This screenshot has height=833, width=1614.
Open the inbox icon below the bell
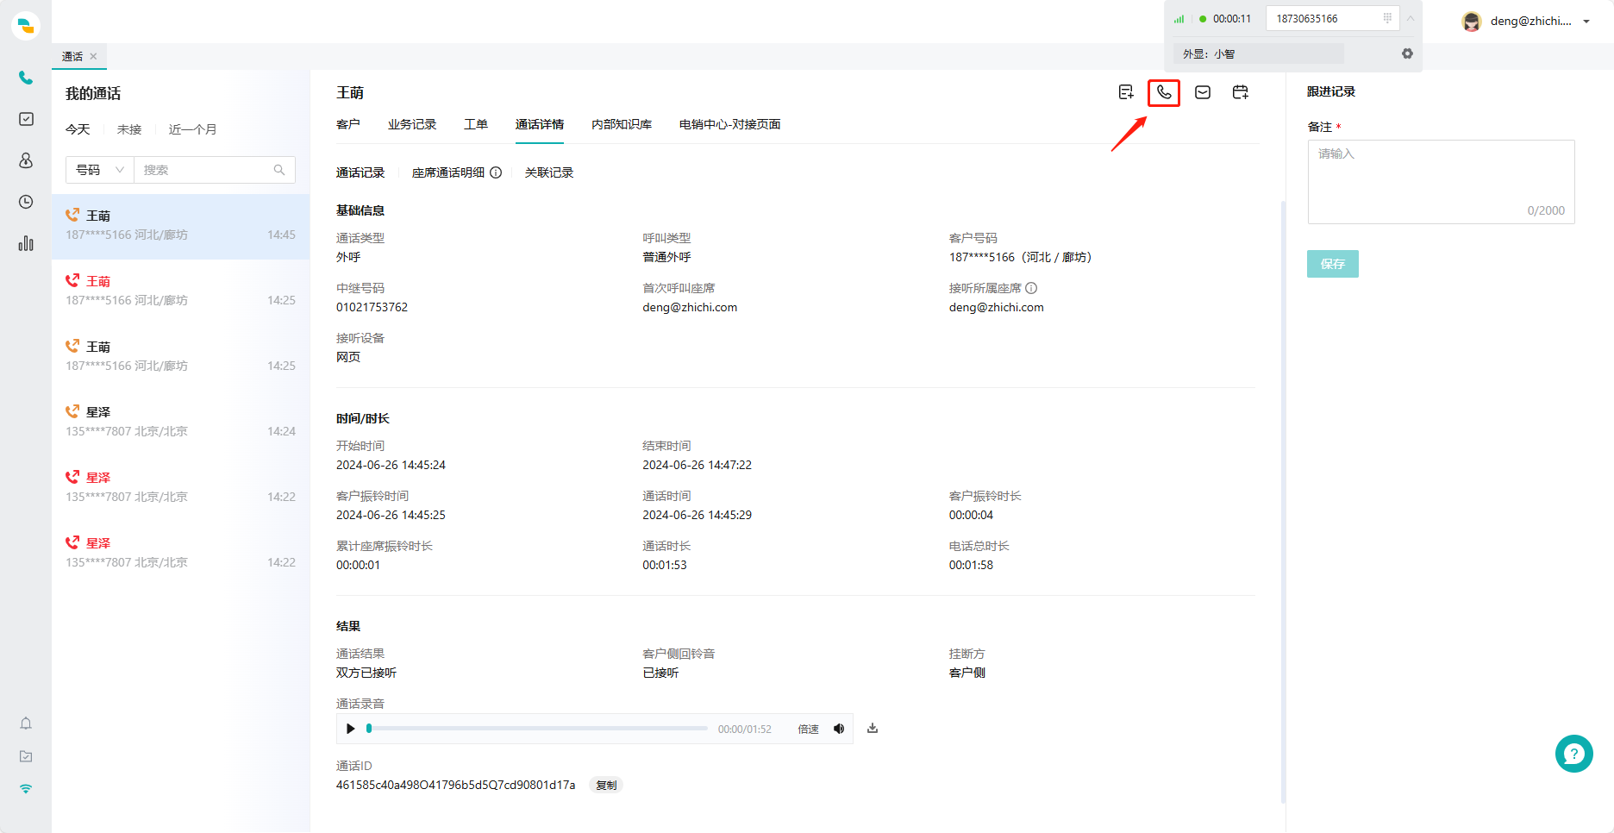pyautogui.click(x=26, y=756)
